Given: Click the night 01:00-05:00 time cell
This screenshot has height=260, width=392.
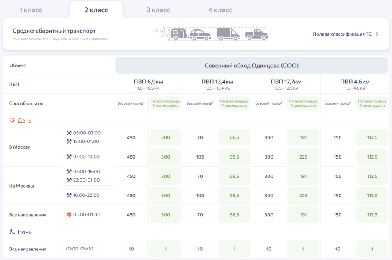Looking at the screenshot, I should tap(80, 249).
